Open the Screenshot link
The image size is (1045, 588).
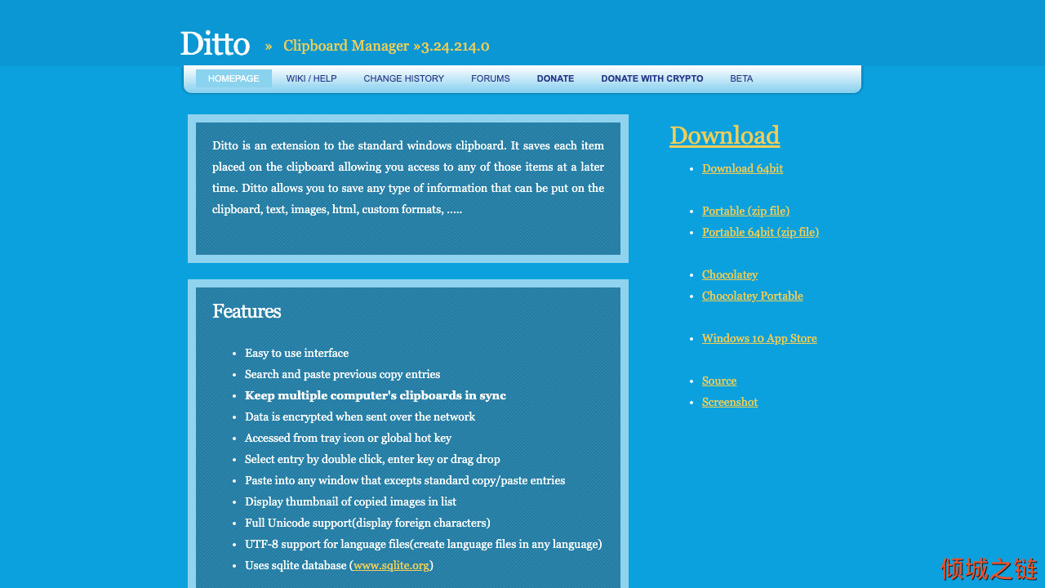pos(730,402)
